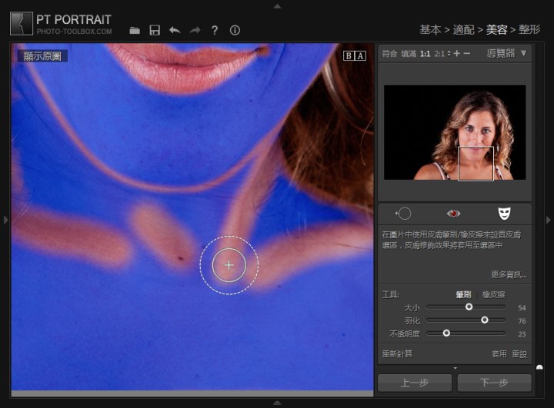Collapse the 導覽器 navigator panel arrow
This screenshot has width=554, height=408.
point(524,54)
